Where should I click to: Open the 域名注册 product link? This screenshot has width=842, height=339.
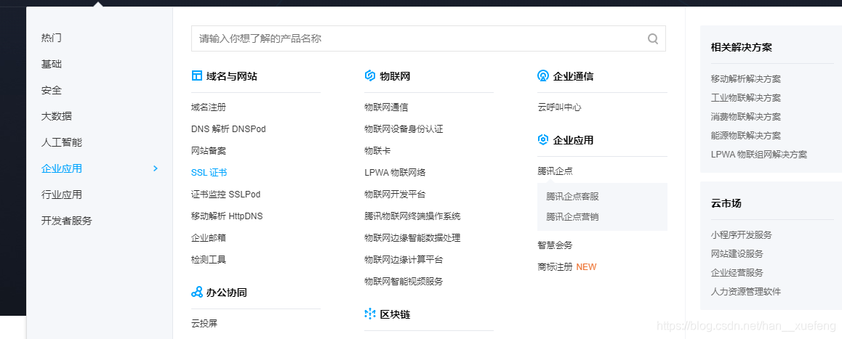[x=209, y=107]
